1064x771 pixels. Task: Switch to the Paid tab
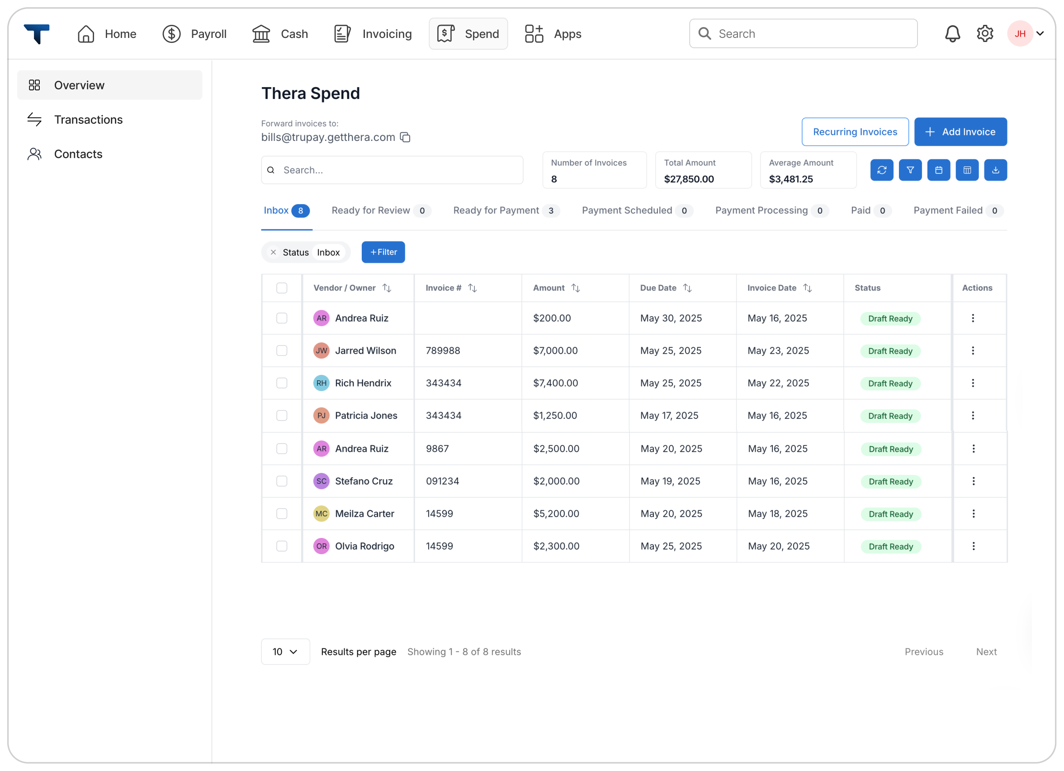coord(871,210)
